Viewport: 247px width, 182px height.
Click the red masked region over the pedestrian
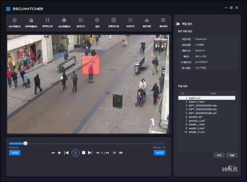(91, 65)
